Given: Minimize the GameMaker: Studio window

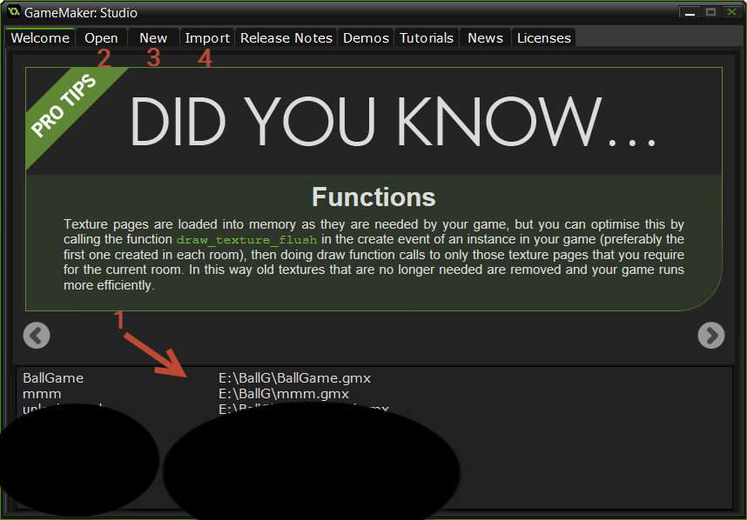Looking at the screenshot, I should 690,12.
